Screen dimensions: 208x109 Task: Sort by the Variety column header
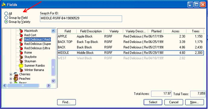(114, 31)
